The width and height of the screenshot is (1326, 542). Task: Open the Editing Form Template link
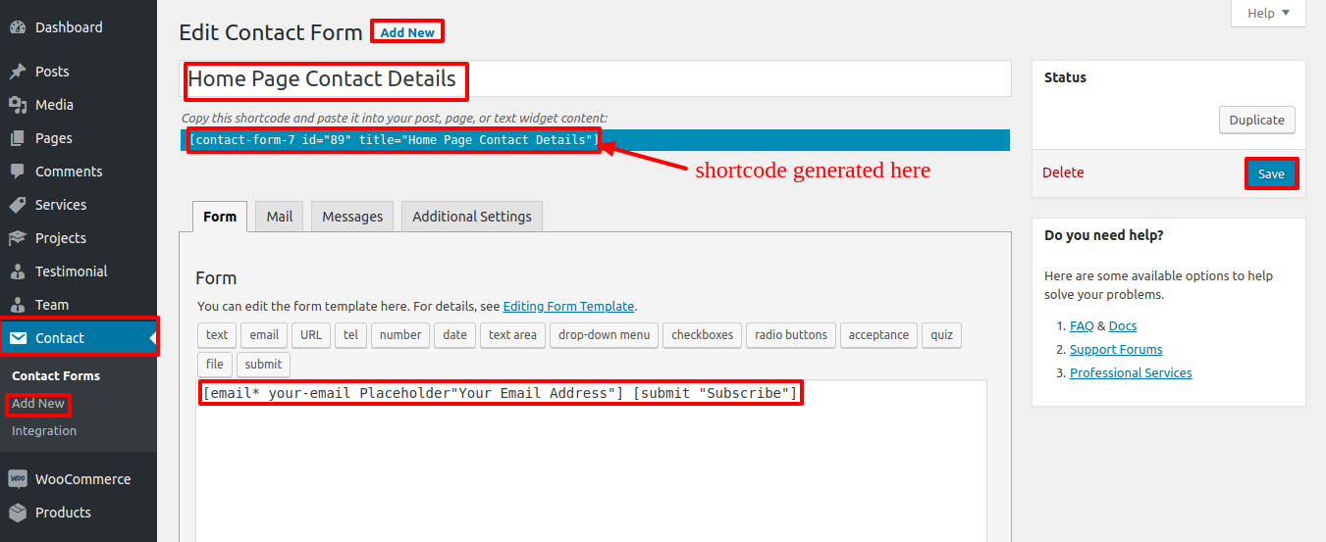point(568,307)
